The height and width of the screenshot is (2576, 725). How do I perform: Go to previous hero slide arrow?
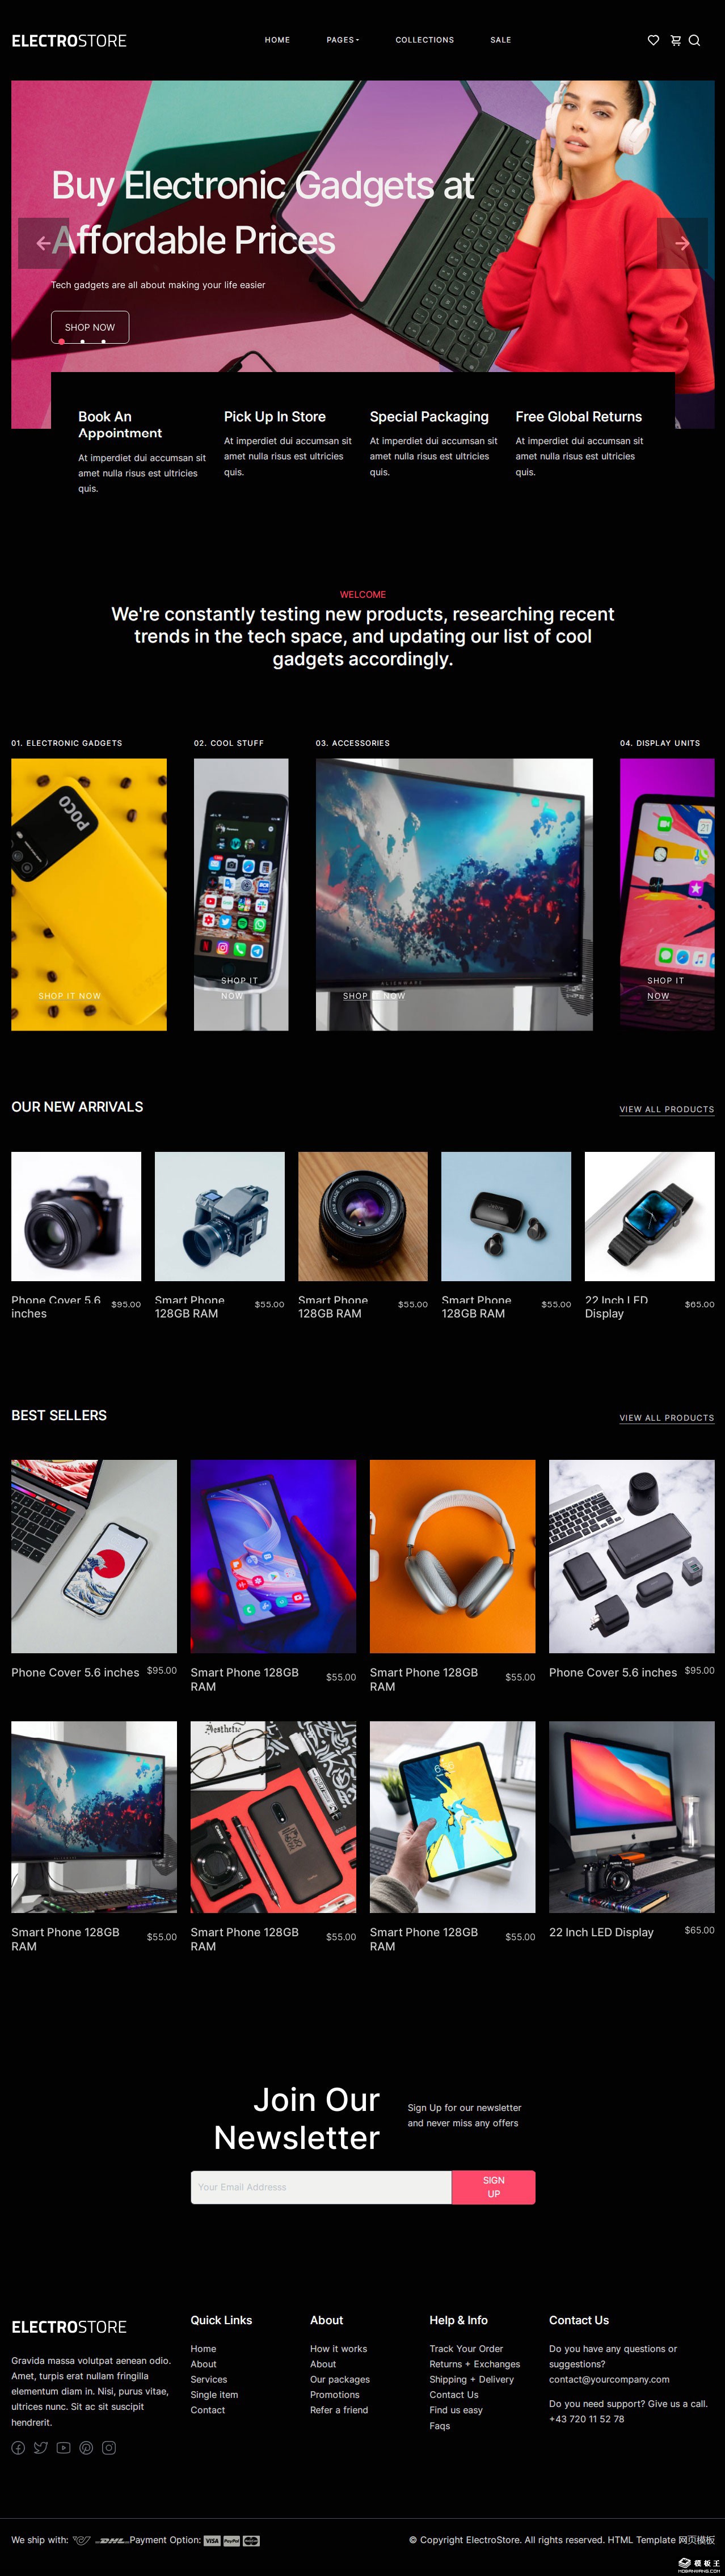pos(43,243)
